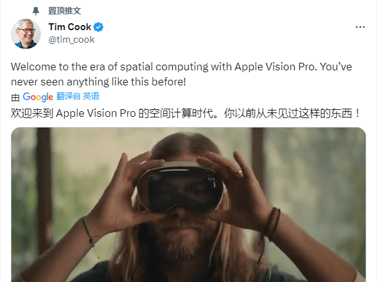Click the English tweet text about spatial computing
This screenshot has width=377, height=282.
[x=182, y=74]
